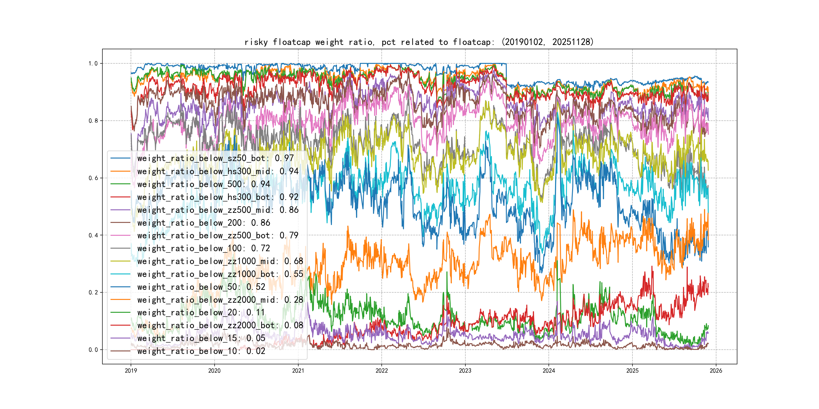Viewport: 819px width, 409px height.
Task: Click legend entry weight_ratio_below_hs300_mid
Action: [x=218, y=171]
